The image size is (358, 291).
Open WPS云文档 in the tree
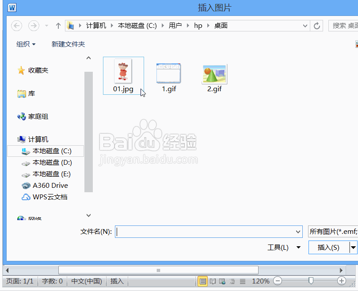pos(50,197)
